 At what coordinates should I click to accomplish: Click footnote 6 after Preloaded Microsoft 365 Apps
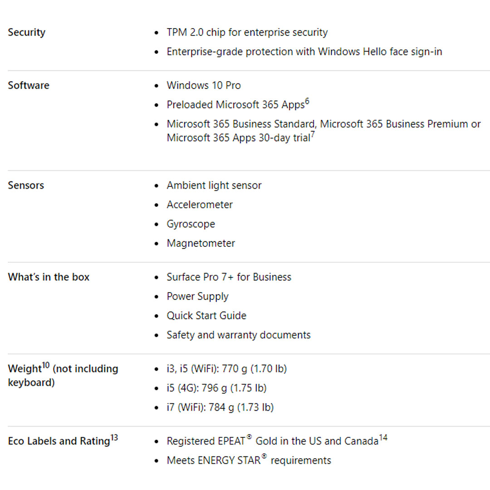pyautogui.click(x=307, y=102)
